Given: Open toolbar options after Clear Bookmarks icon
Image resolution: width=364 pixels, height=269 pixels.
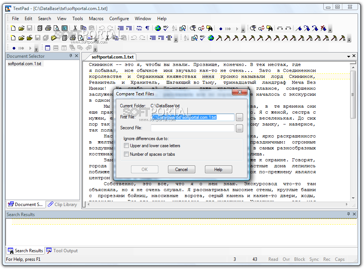Looking at the screenshot, I should coord(330,29).
